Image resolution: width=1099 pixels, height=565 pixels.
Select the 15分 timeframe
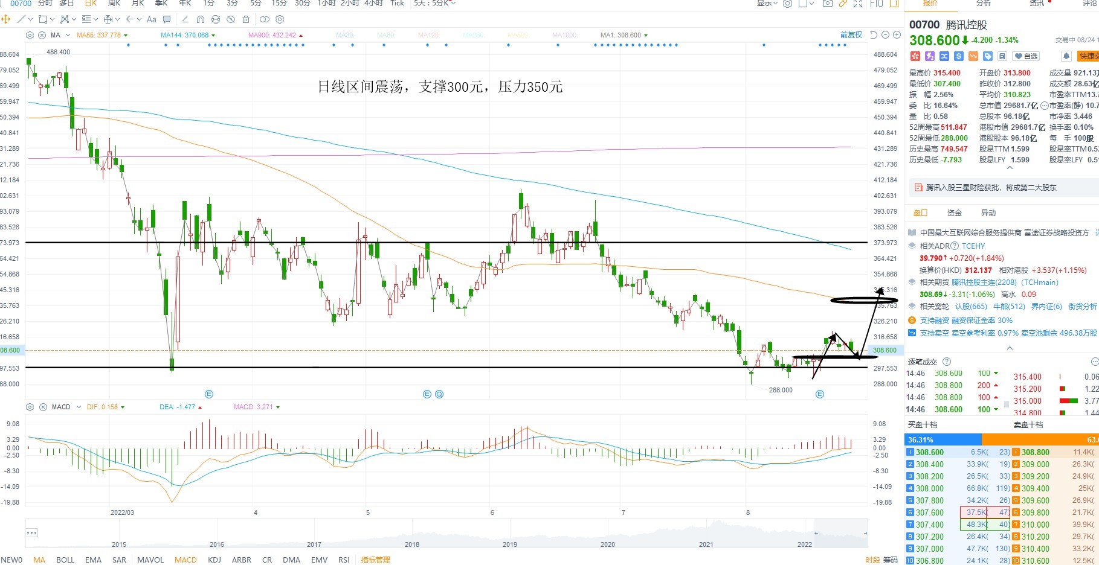[x=279, y=3]
